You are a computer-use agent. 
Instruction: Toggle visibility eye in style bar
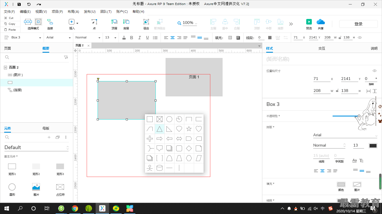[360, 37]
